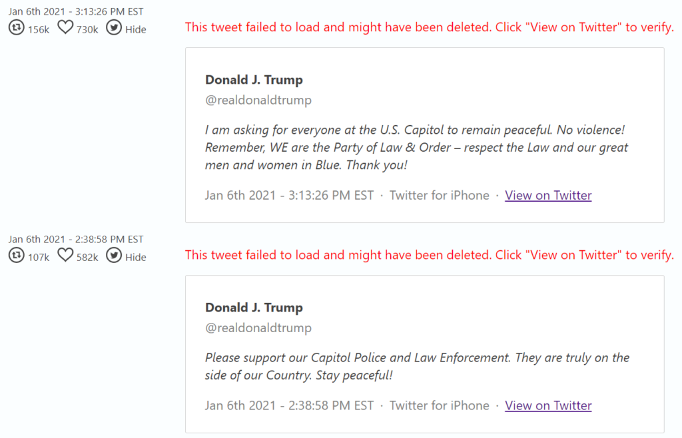
Task: Click 582k likes count
Action: coord(87,257)
